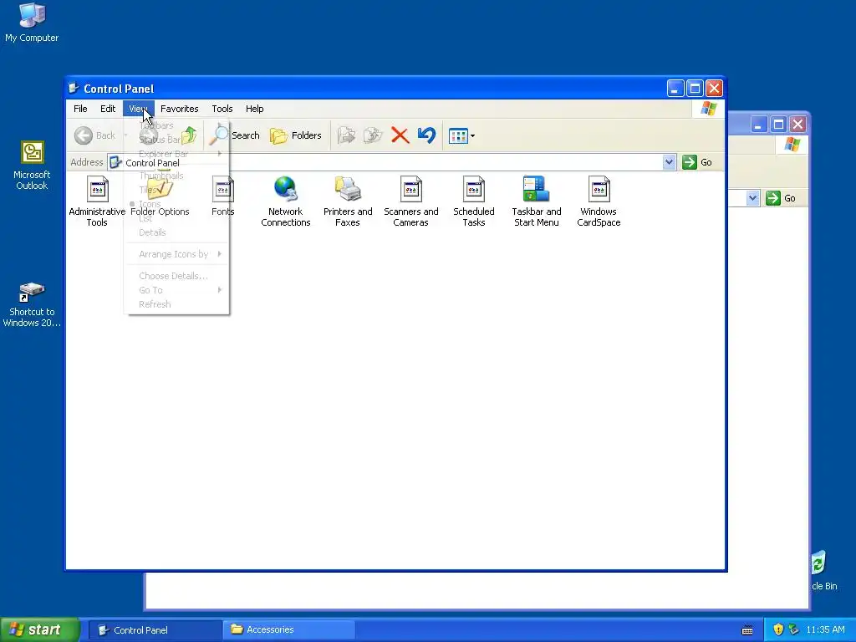Open Administrative Tools in Control Panel
The height and width of the screenshot is (642, 856).
[x=97, y=201]
